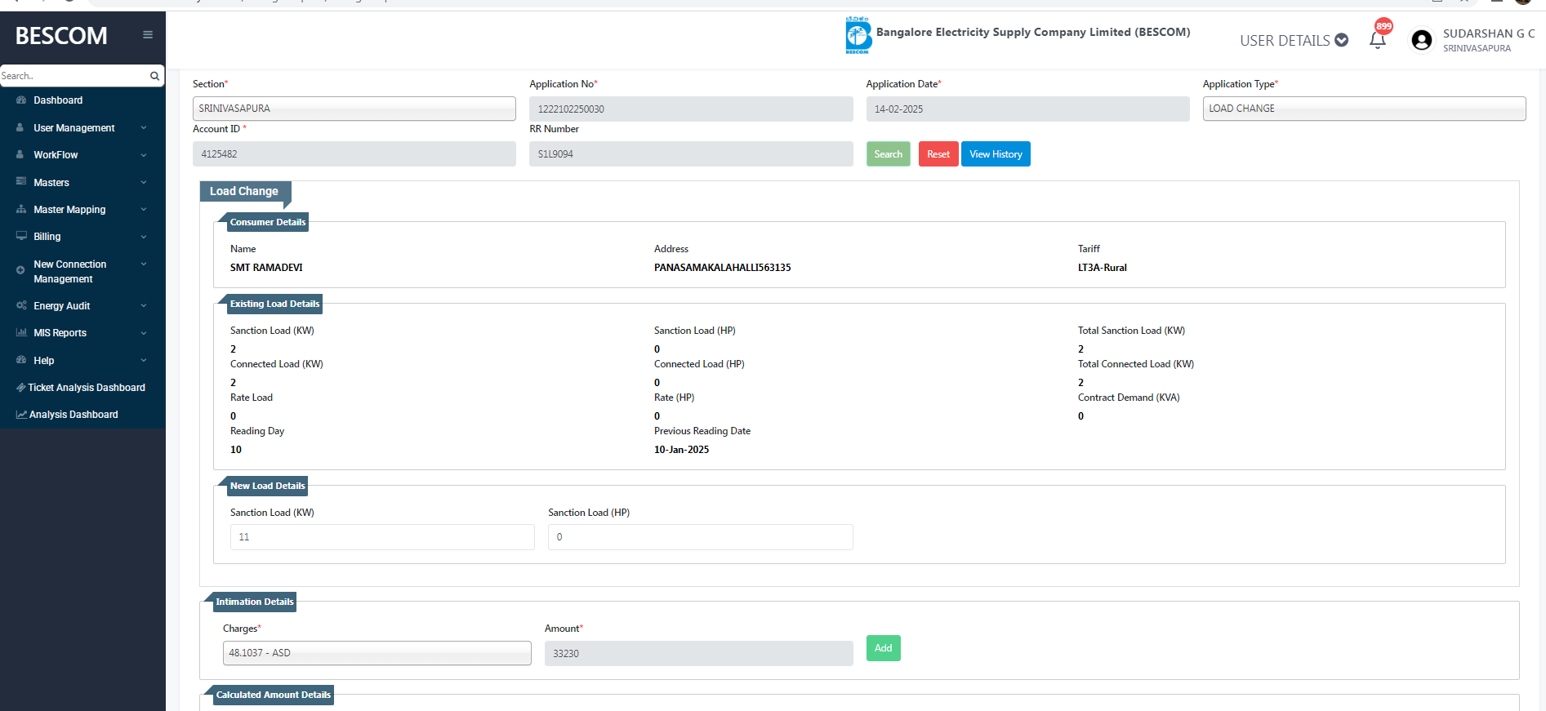
Task: Expand New Connection Management chevron
Action: pos(144,264)
